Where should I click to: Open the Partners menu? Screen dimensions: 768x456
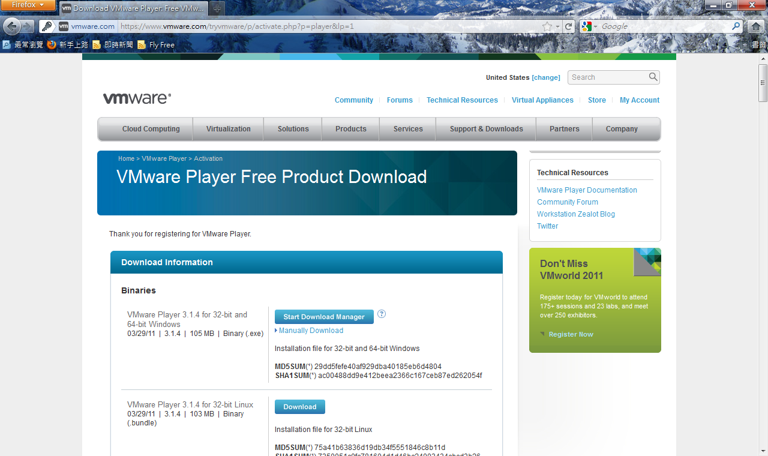coord(565,129)
